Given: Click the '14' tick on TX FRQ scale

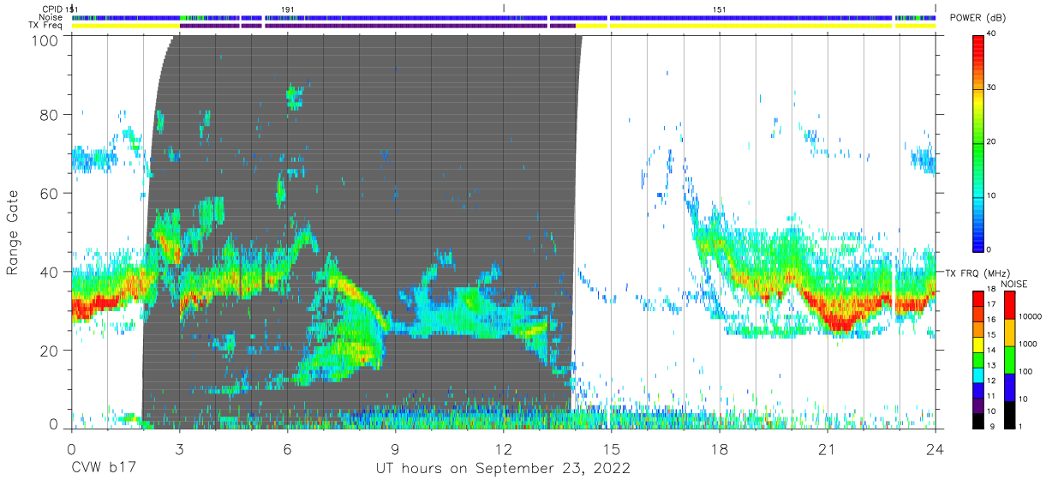Looking at the screenshot, I should point(991,351).
